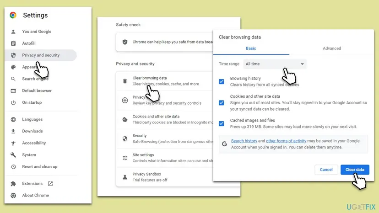The width and height of the screenshot is (379, 213).
Task: Click the System wrench icon
Action: coord(13,155)
